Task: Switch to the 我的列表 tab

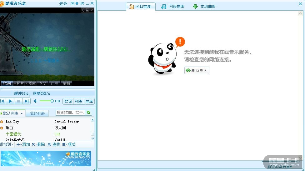Action: pos(37,113)
